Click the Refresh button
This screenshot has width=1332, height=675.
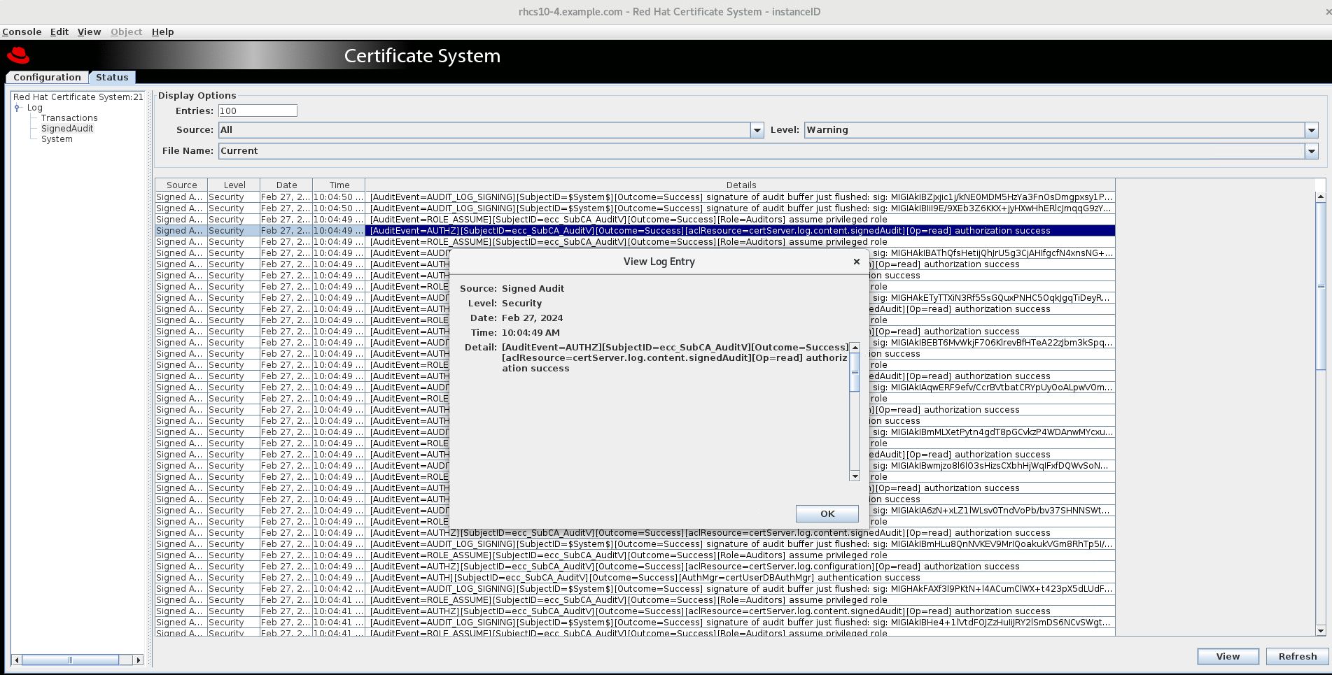[x=1297, y=657]
